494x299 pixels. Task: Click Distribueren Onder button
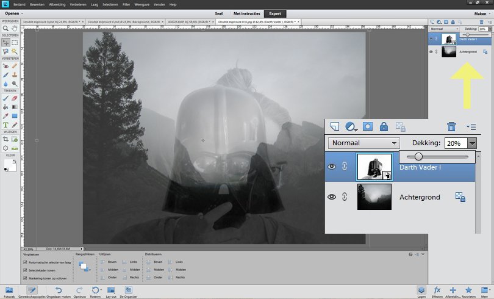(154, 278)
